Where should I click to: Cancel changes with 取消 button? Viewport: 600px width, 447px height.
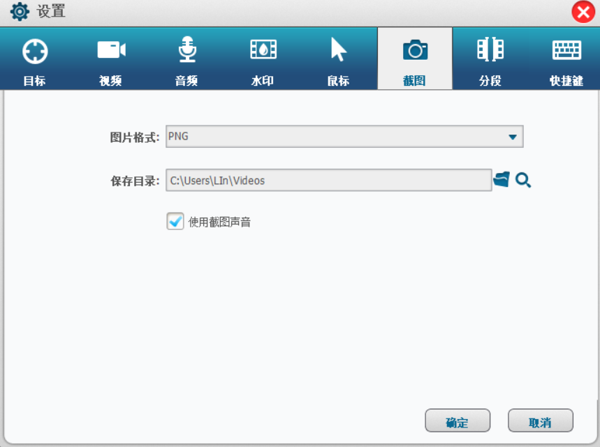[x=541, y=421]
